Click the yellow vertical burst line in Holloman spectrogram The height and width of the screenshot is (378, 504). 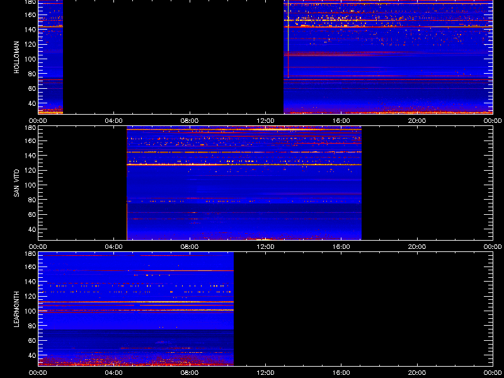(x=289, y=38)
